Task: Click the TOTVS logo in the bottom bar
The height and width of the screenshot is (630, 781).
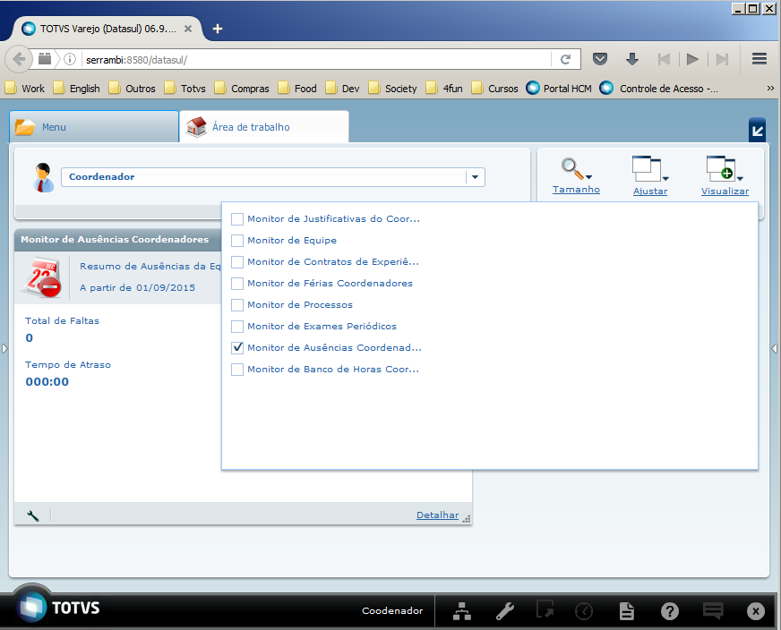Action: tap(59, 608)
